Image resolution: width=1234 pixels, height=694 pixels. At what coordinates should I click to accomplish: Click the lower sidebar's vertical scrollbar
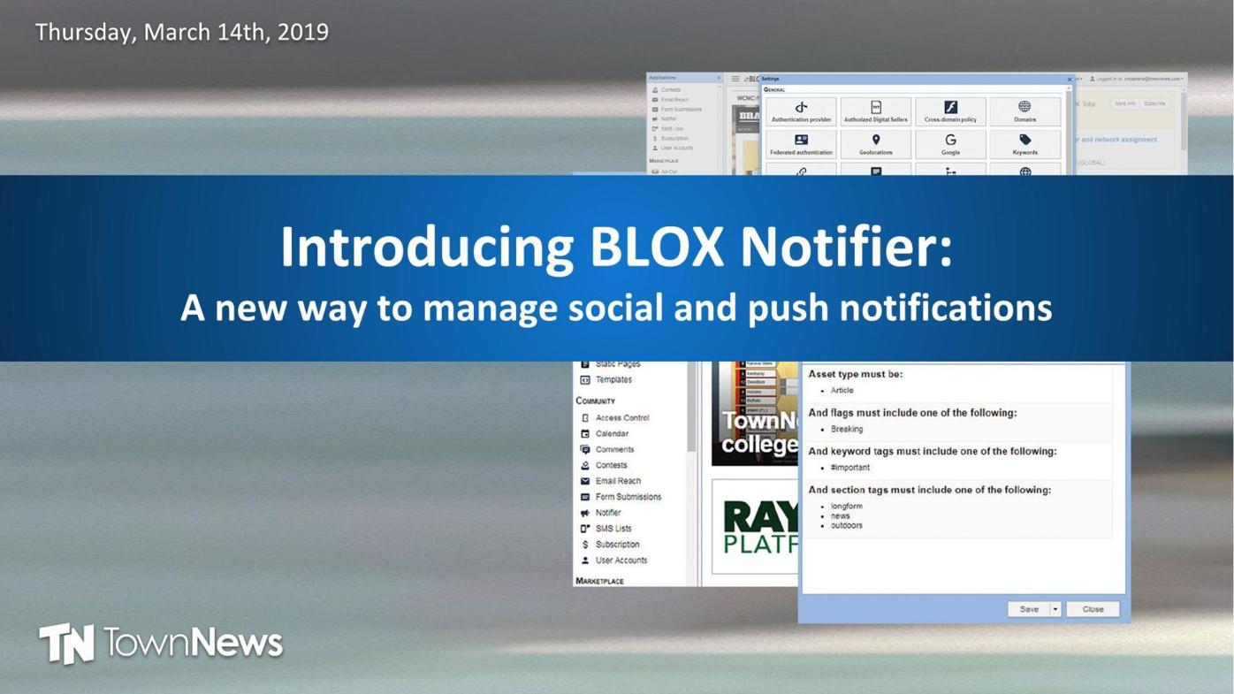point(691,407)
